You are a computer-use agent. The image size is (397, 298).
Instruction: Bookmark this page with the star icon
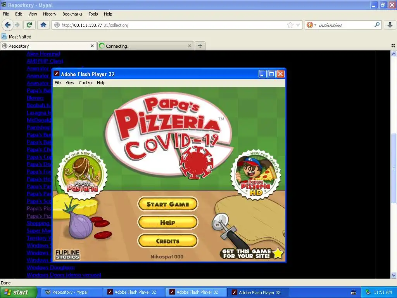pos(290,25)
